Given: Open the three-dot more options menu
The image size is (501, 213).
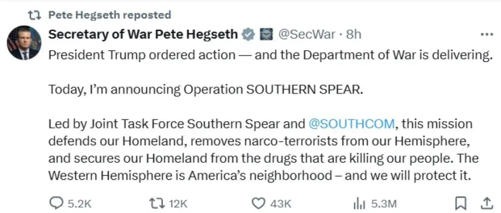Looking at the screenshot, I should pos(486,35).
